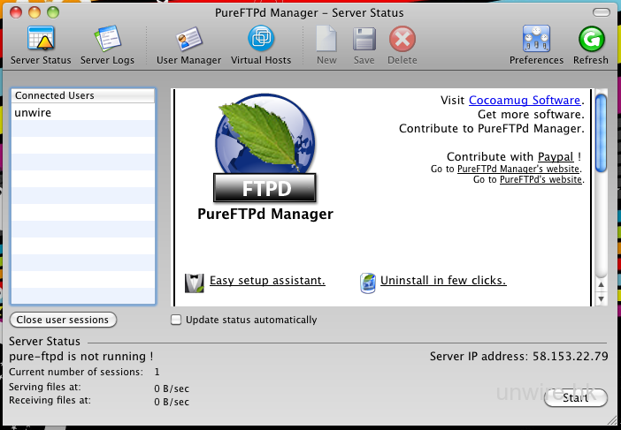Start the pure-ftpd server
The image size is (621, 430).
pos(575,398)
